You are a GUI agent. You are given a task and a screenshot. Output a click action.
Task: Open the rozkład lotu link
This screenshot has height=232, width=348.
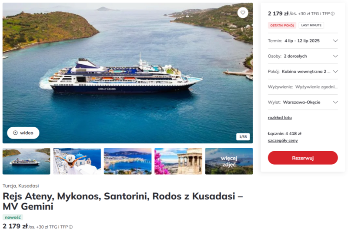[x=280, y=118]
